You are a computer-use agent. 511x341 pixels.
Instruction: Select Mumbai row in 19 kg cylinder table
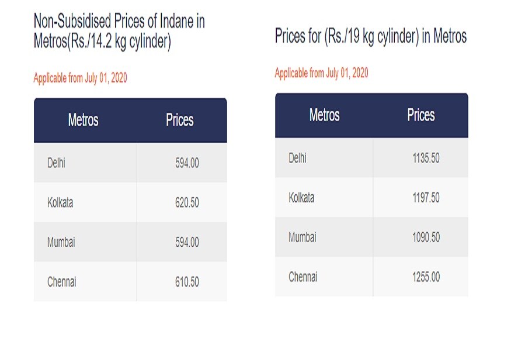point(371,237)
